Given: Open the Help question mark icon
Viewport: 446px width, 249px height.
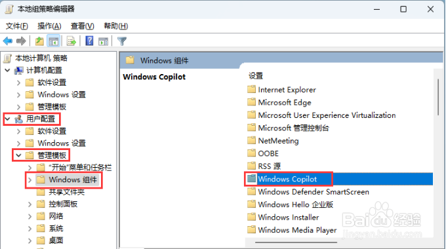Looking at the screenshot, I should click(x=89, y=41).
